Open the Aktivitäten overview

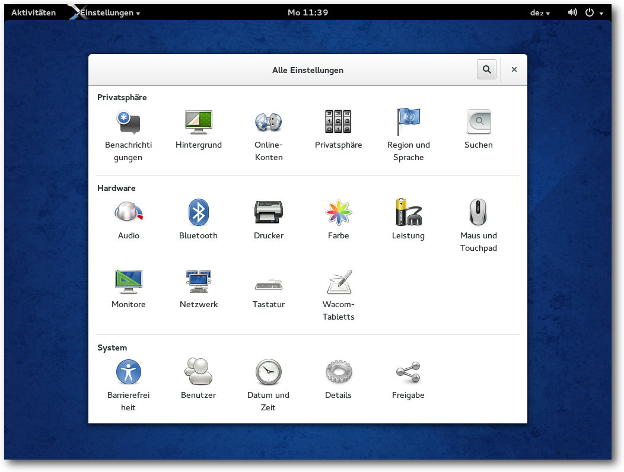pos(33,12)
